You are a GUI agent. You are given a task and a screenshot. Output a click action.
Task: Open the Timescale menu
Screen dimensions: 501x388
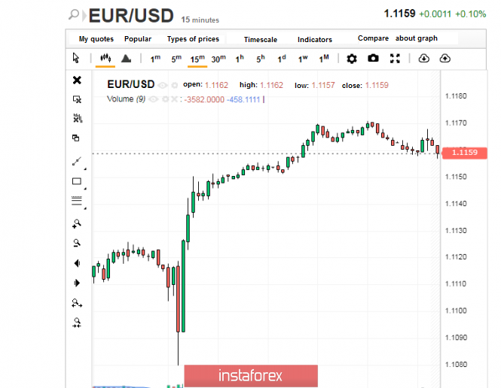261,40
